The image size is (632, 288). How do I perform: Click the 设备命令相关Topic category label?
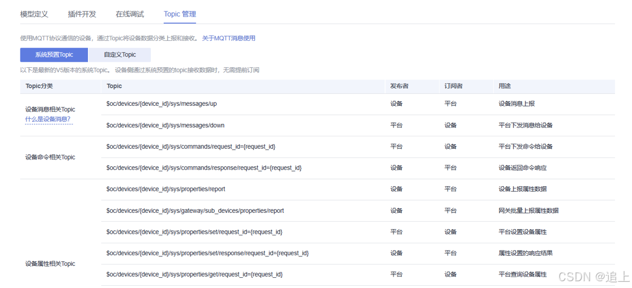click(50, 157)
